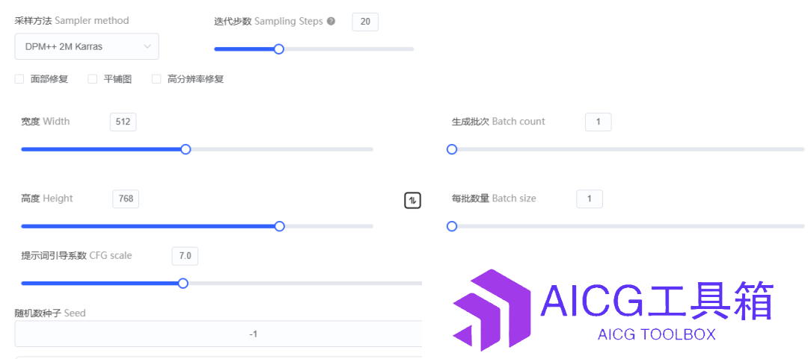Enable the 平铺图 checkbox
This screenshot has width=808, height=359.
(x=92, y=79)
